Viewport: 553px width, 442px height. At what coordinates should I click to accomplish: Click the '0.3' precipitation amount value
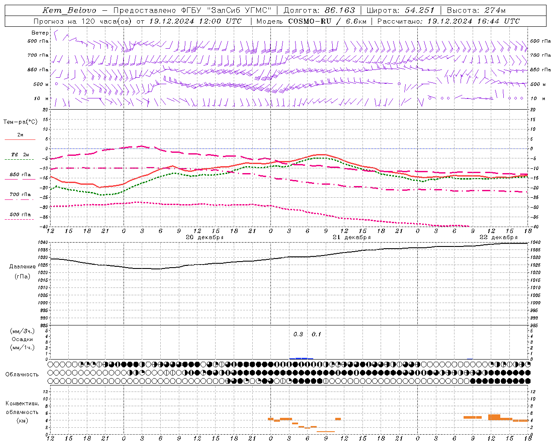point(298,335)
